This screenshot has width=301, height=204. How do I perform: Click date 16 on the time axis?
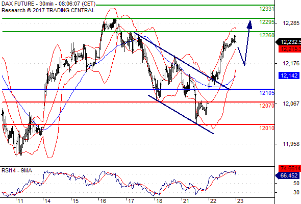point(103,201)
